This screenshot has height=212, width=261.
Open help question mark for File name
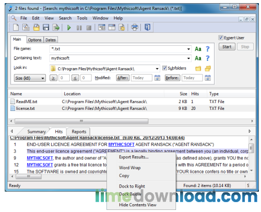(x=208, y=49)
